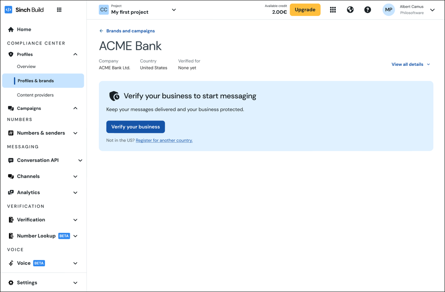This screenshot has width=445, height=292.
Task: Click Verify your business button
Action: (135, 127)
